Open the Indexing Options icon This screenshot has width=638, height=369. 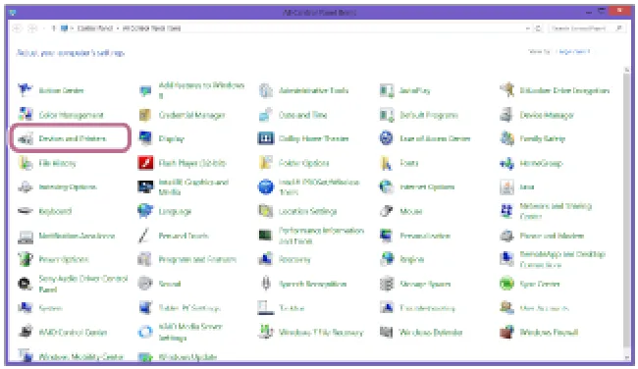coord(26,187)
